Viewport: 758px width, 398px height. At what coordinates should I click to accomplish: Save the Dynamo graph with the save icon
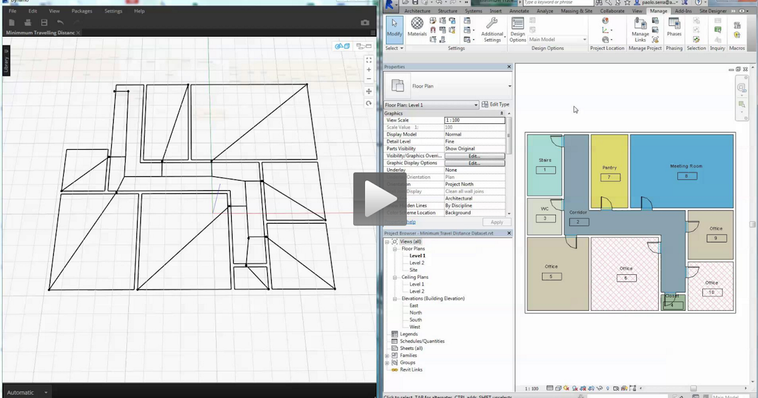tap(43, 22)
